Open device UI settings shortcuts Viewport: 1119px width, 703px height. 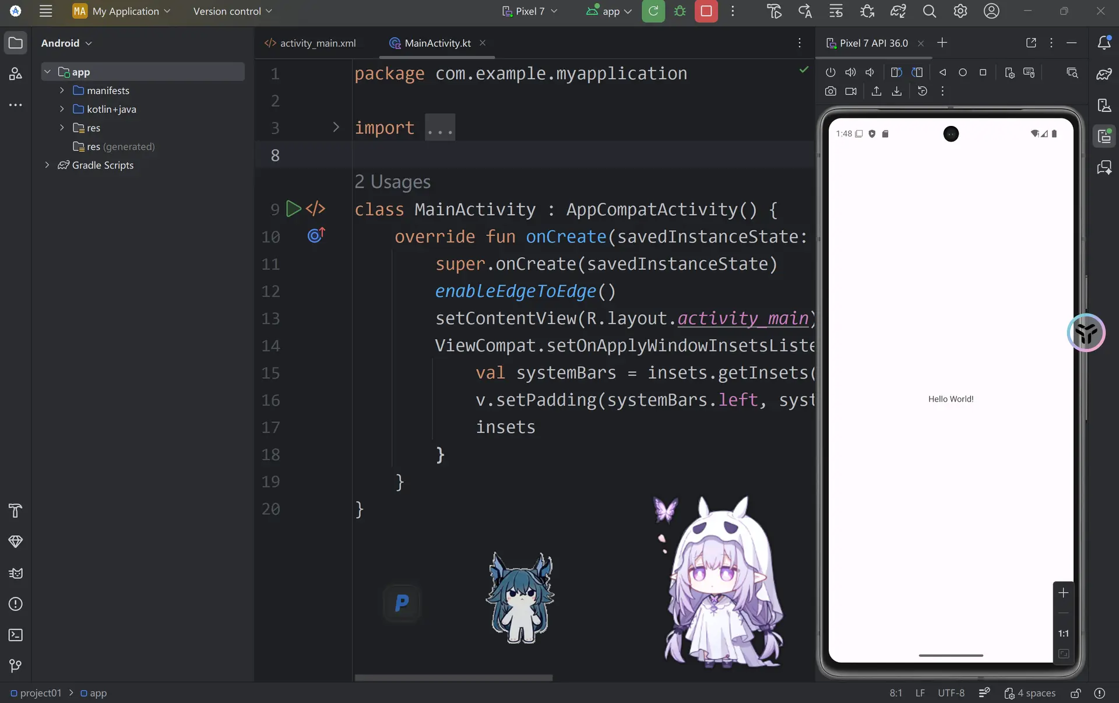1009,72
